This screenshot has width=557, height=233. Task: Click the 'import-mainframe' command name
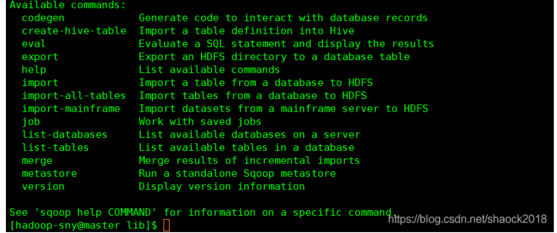(x=71, y=109)
